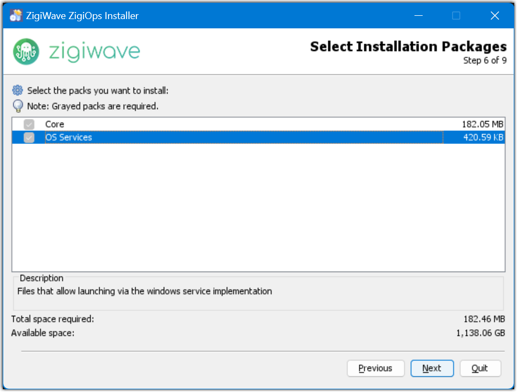Click the Core pack size 182.05 MB
517x392 pixels.
(x=482, y=124)
